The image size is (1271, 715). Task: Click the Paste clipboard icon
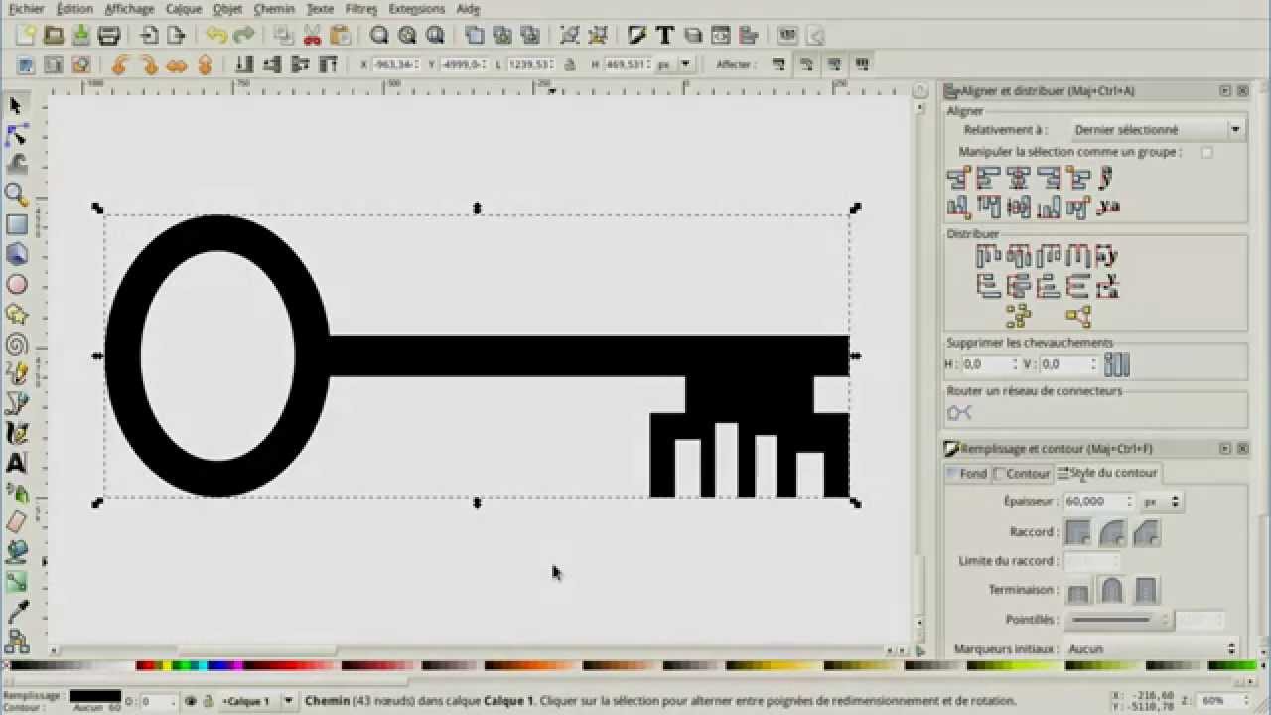340,35
